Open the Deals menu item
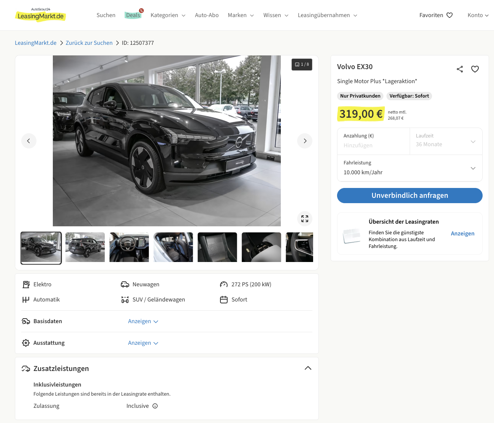The height and width of the screenshot is (423, 494). click(x=133, y=15)
